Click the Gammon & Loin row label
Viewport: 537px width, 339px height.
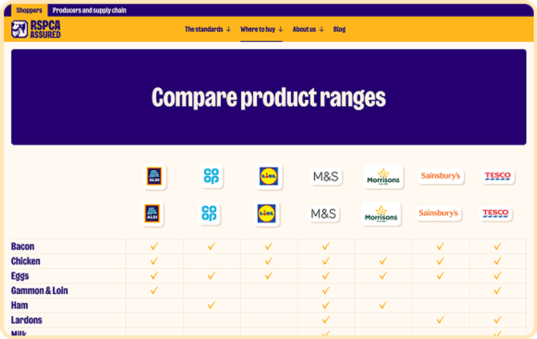(x=39, y=291)
